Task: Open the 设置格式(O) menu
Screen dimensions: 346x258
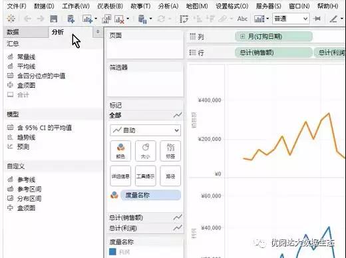Action: [232, 6]
